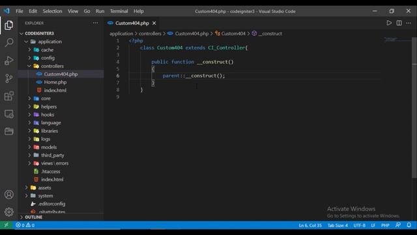Screen dimensions: 417x235
Task: Open the Selection menu
Action: point(52,11)
